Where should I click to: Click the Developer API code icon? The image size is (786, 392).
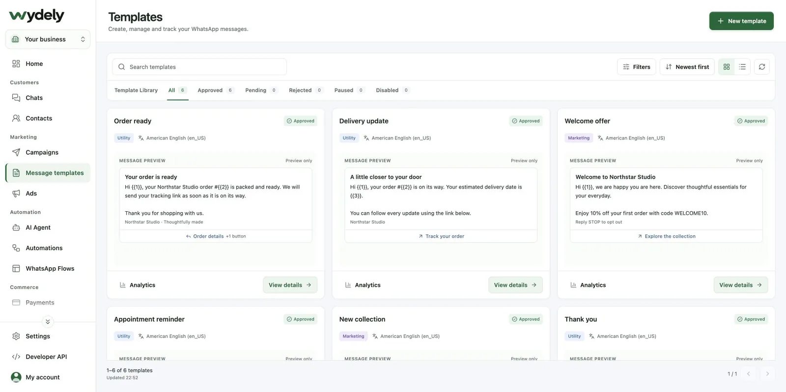[x=16, y=357]
